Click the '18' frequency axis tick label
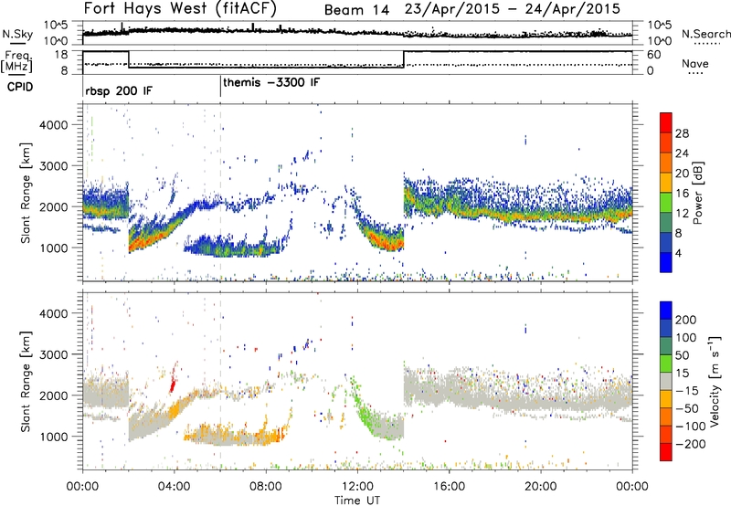The height and width of the screenshot is (506, 731). pos(60,54)
